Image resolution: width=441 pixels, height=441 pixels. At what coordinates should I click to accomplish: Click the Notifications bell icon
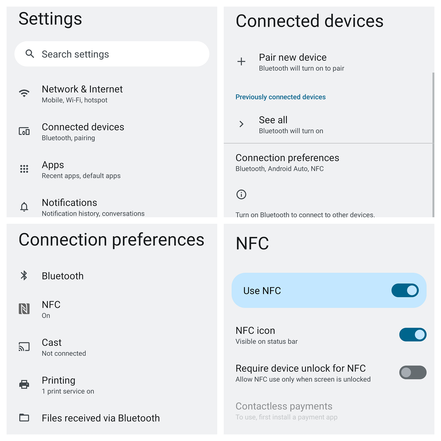(x=24, y=207)
